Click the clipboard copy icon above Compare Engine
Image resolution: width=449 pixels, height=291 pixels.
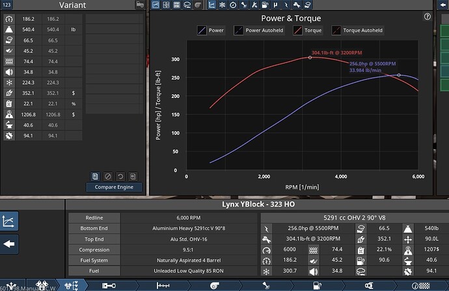(x=95, y=177)
